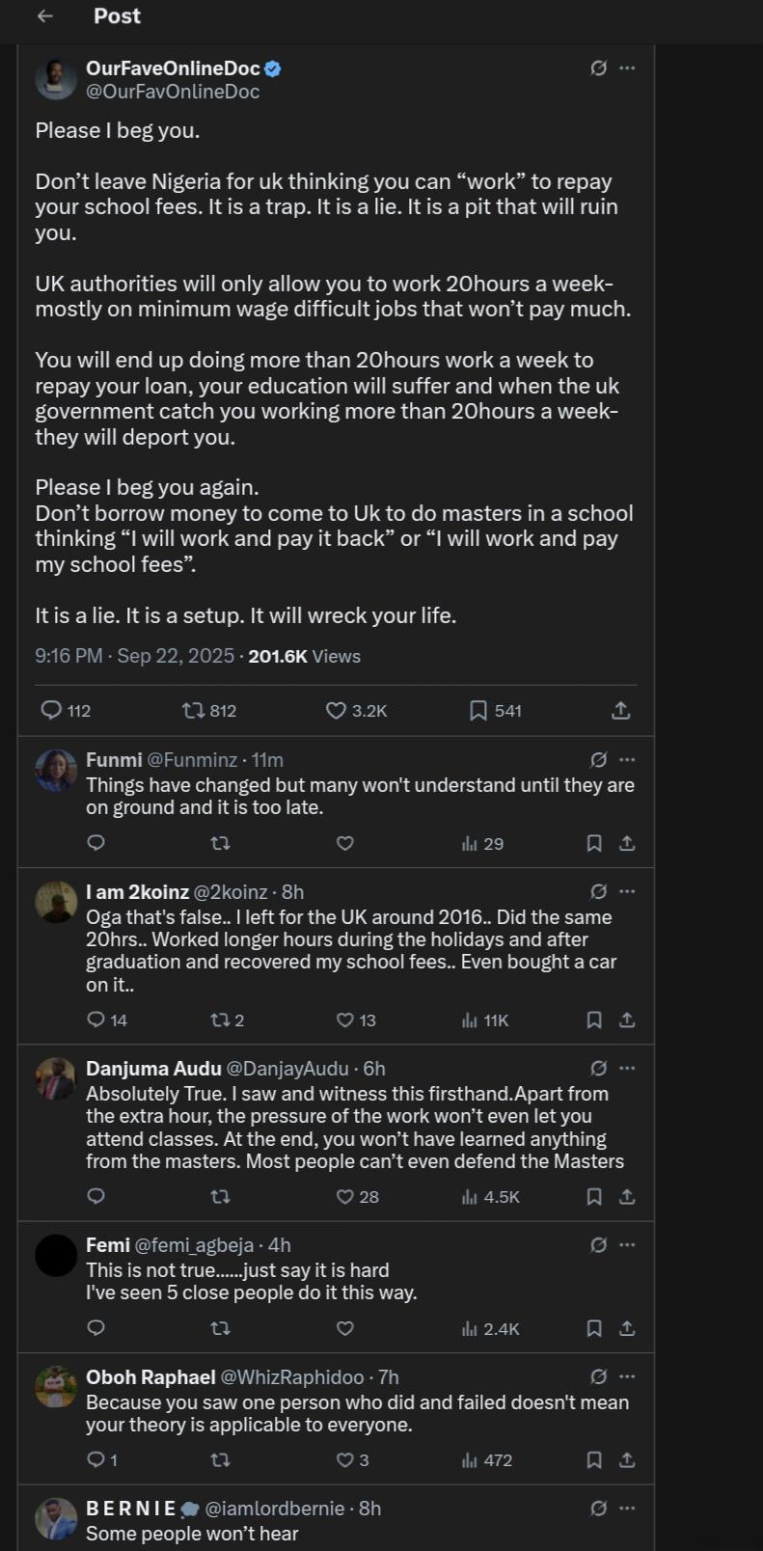Viewport: 763px width, 1551px height.
Task: Open more options on Danjuma Audu's reply
Action: (627, 1069)
